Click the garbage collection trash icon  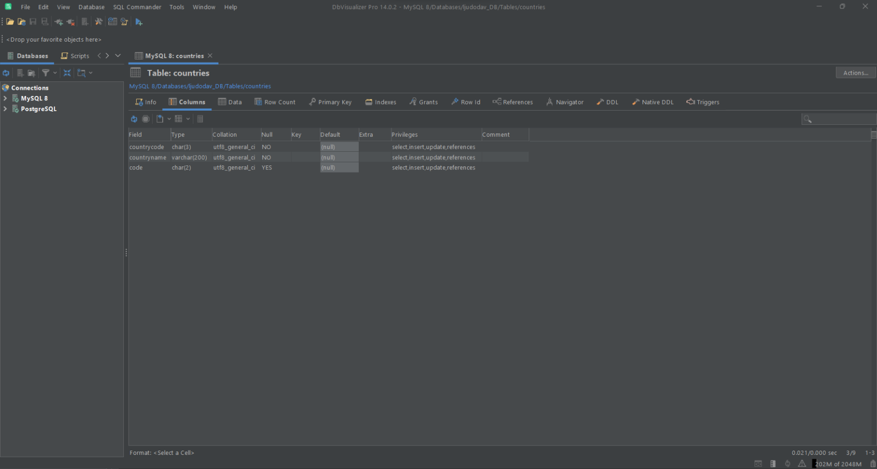pos(872,464)
